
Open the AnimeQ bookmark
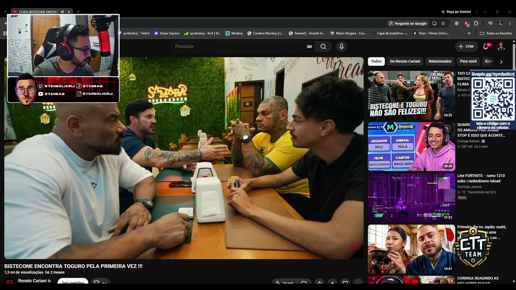pos(306,33)
